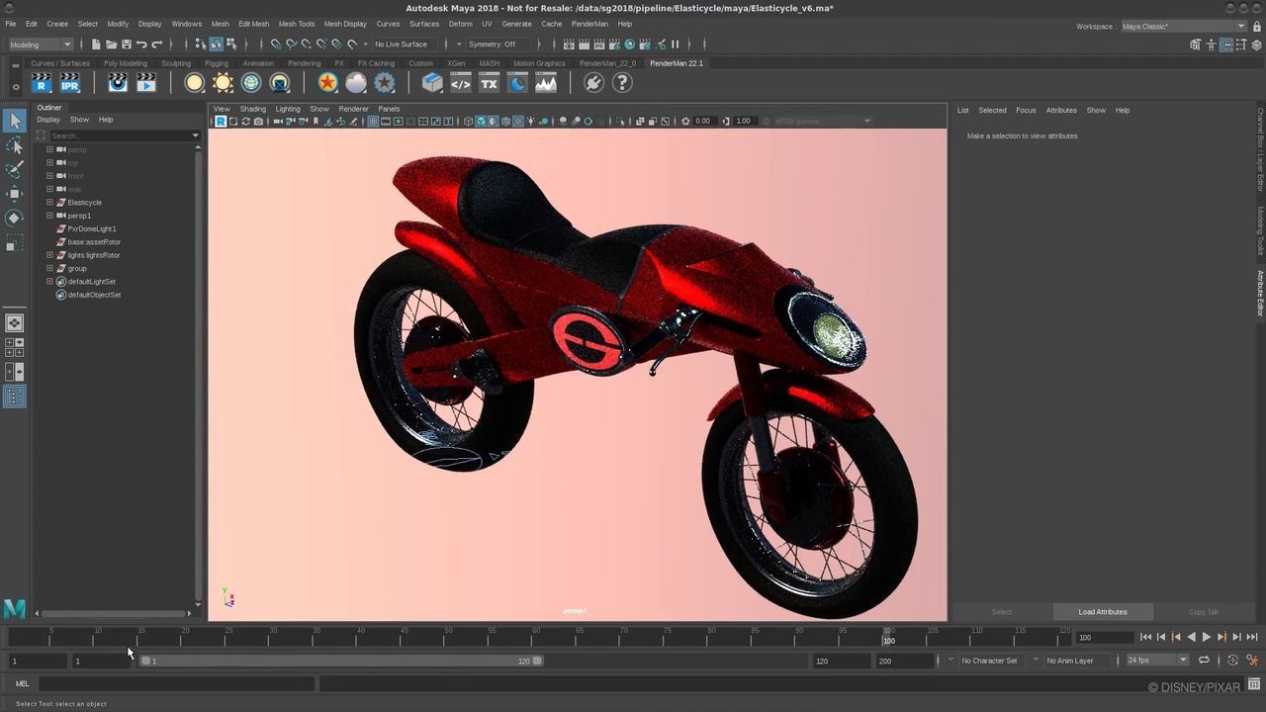Screen dimensions: 1266x712
Task: Expand the group node in Outliner
Action: (x=49, y=268)
